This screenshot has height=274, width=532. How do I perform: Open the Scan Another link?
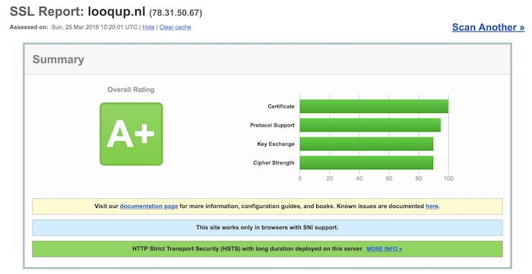point(488,27)
